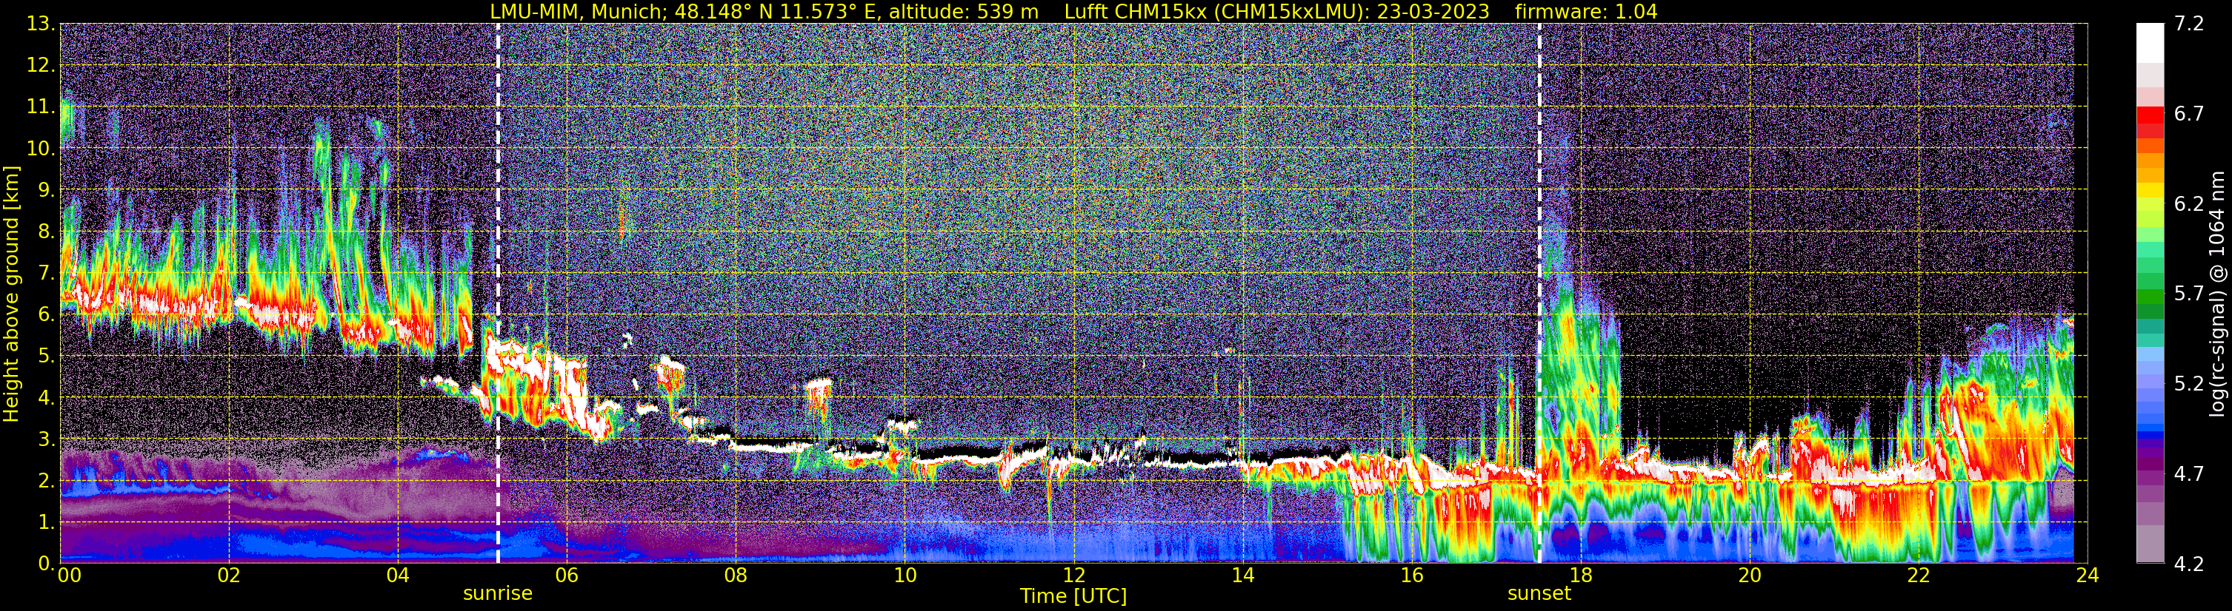
Task: Click the white top of the colorbar
Action: [x=2150, y=43]
